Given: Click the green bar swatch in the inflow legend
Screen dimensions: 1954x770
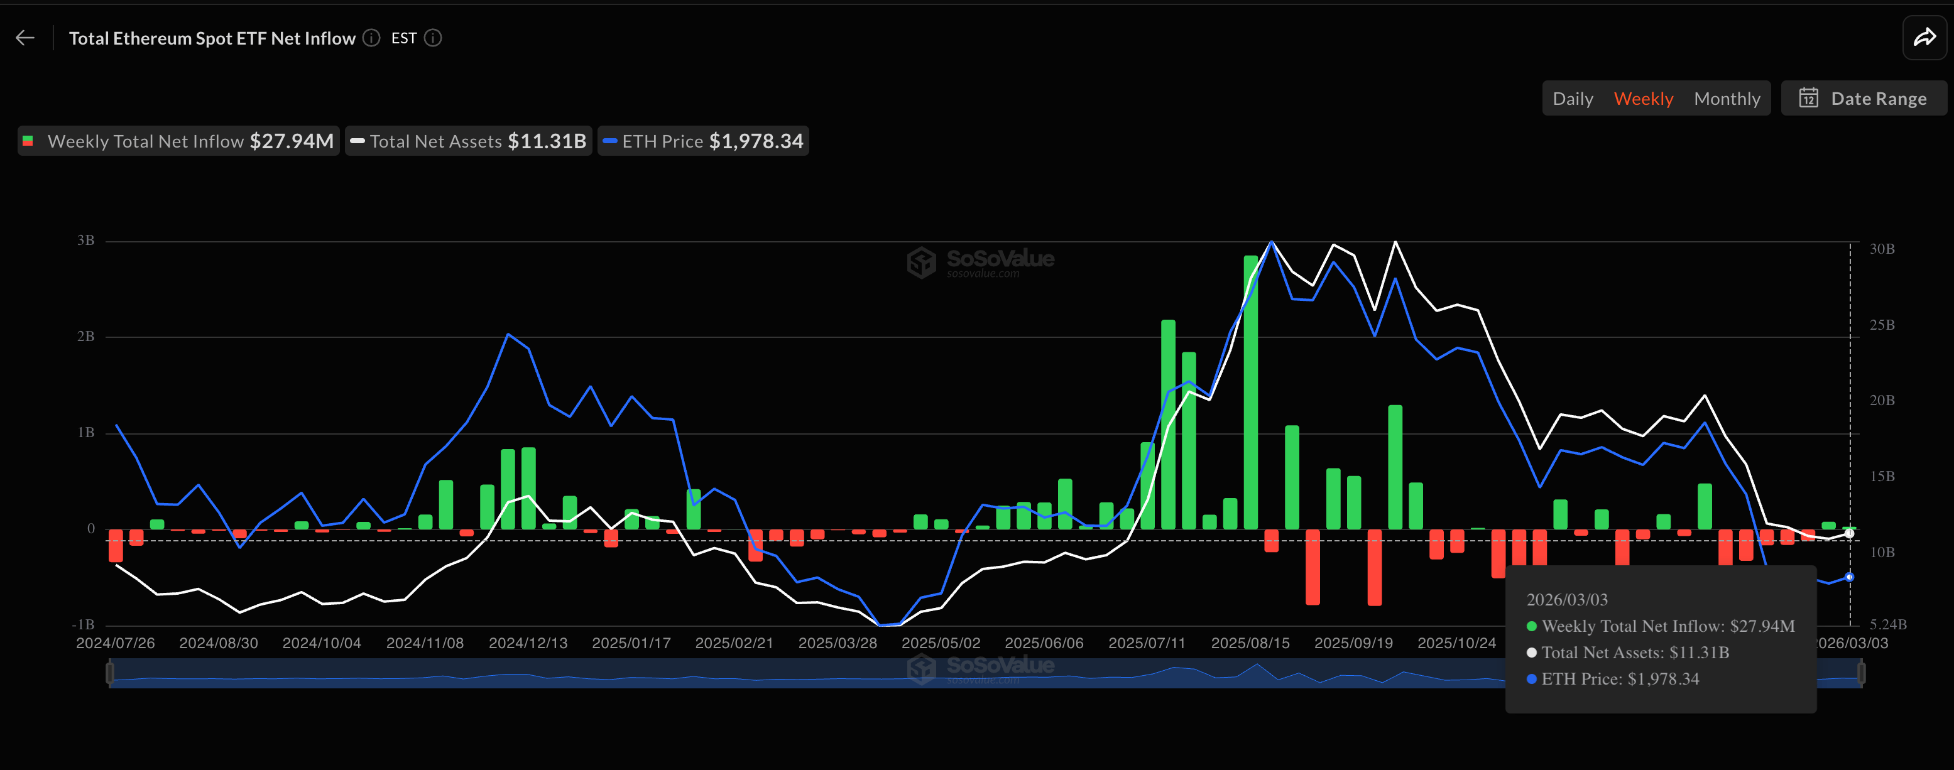Looking at the screenshot, I should (28, 140).
